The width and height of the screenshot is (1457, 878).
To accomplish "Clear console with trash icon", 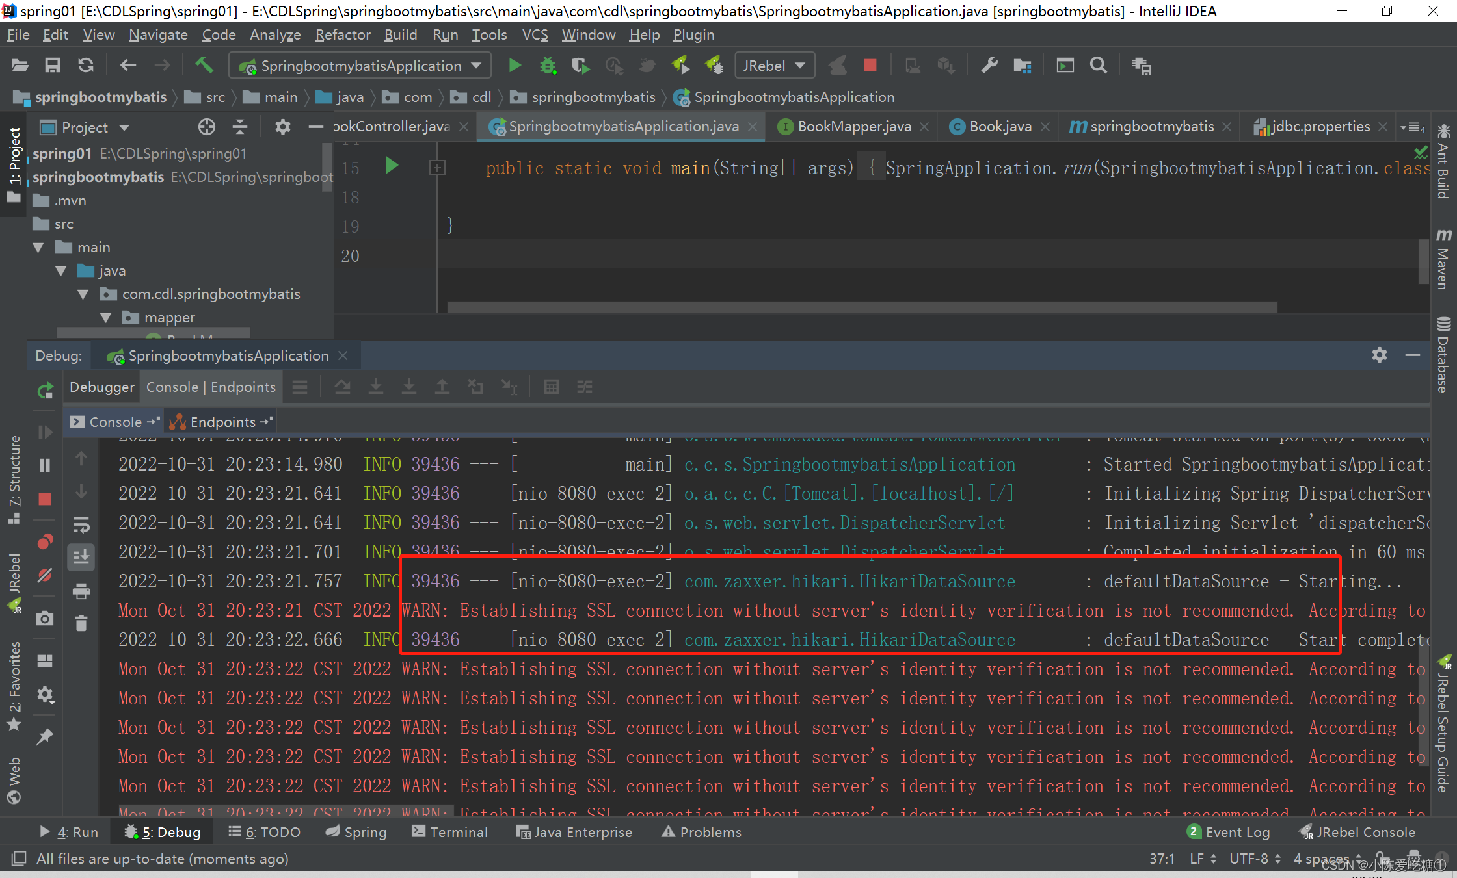I will point(81,624).
